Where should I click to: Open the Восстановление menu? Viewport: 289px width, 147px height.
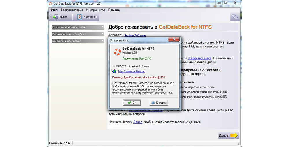[72, 10]
